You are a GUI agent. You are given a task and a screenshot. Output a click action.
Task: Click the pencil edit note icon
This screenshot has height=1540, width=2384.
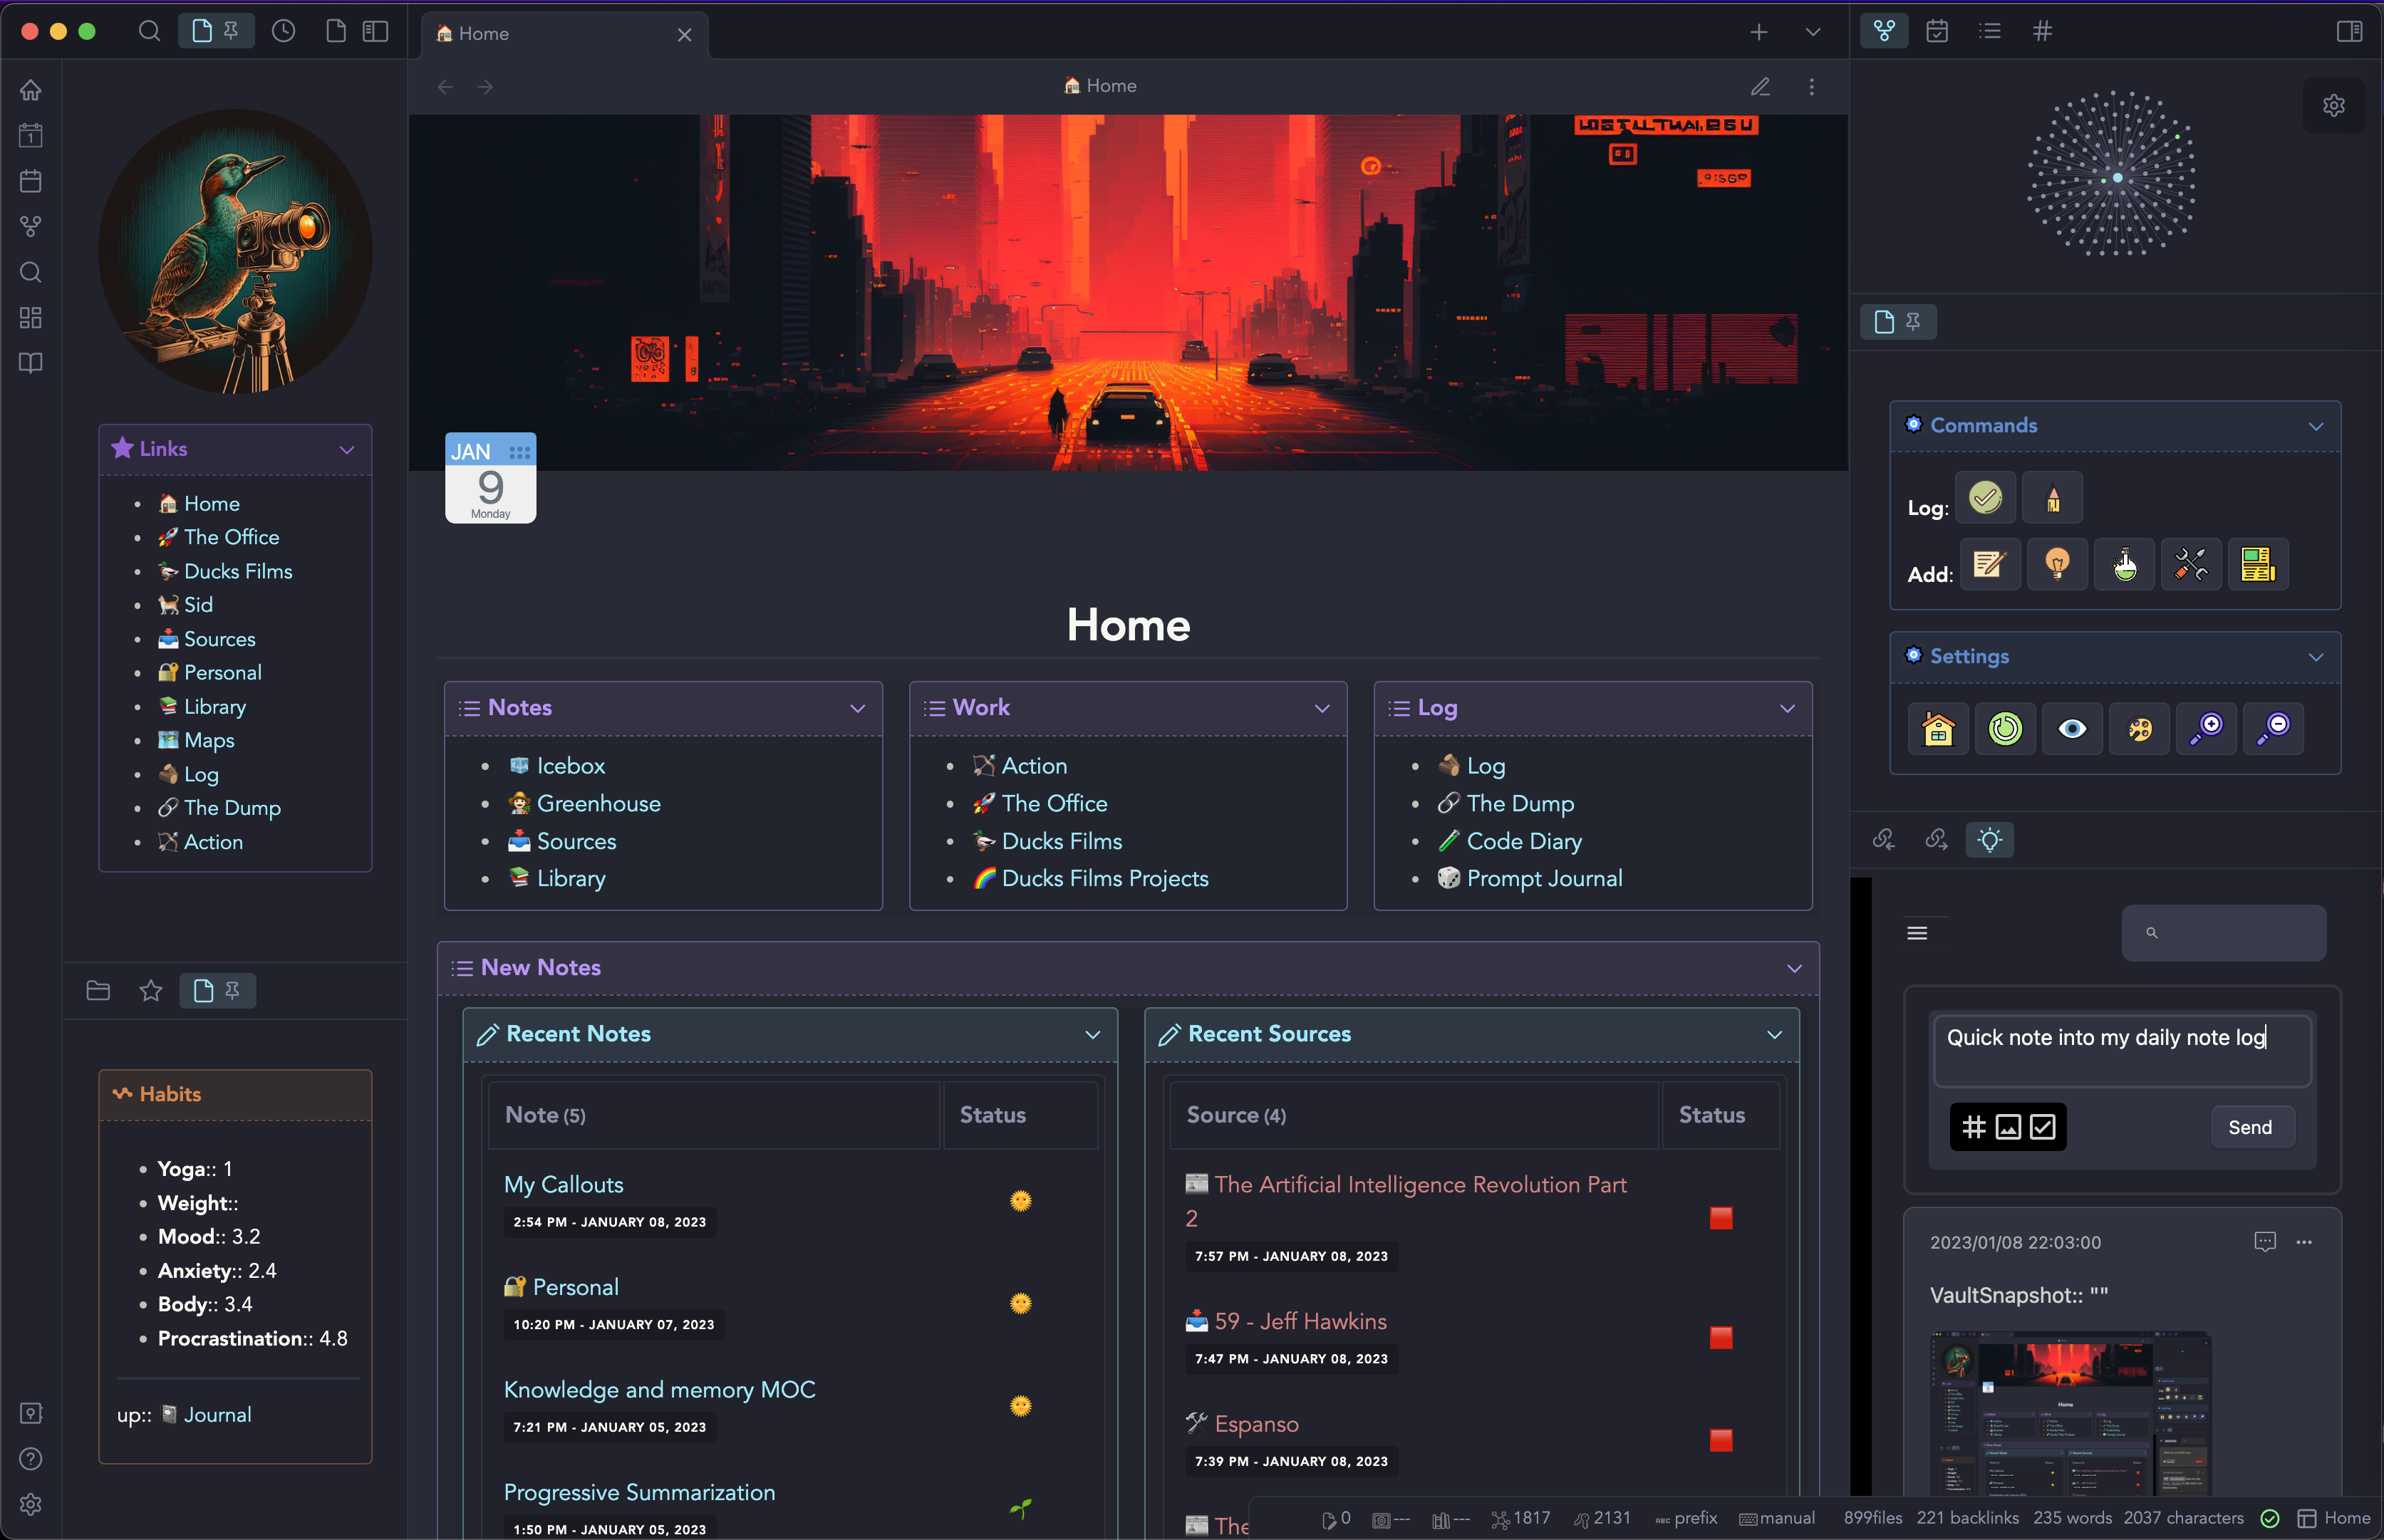click(x=1760, y=86)
